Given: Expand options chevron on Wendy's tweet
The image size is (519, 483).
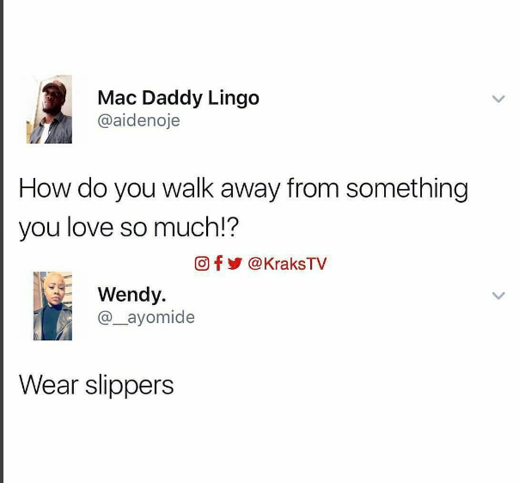Looking at the screenshot, I should (498, 296).
